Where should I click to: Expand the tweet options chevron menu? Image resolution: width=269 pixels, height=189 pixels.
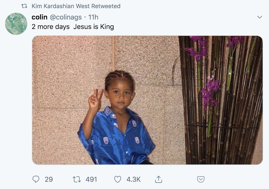pos(260,17)
